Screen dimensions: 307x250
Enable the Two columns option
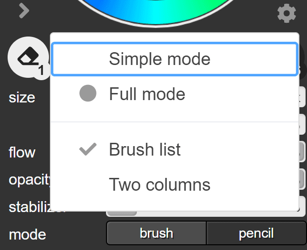tap(160, 184)
